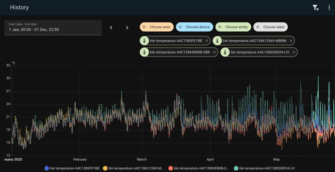335x172 pixels.
Task: Click thermometer icon on A4C138612569-MBRM chip
Action: point(218,41)
